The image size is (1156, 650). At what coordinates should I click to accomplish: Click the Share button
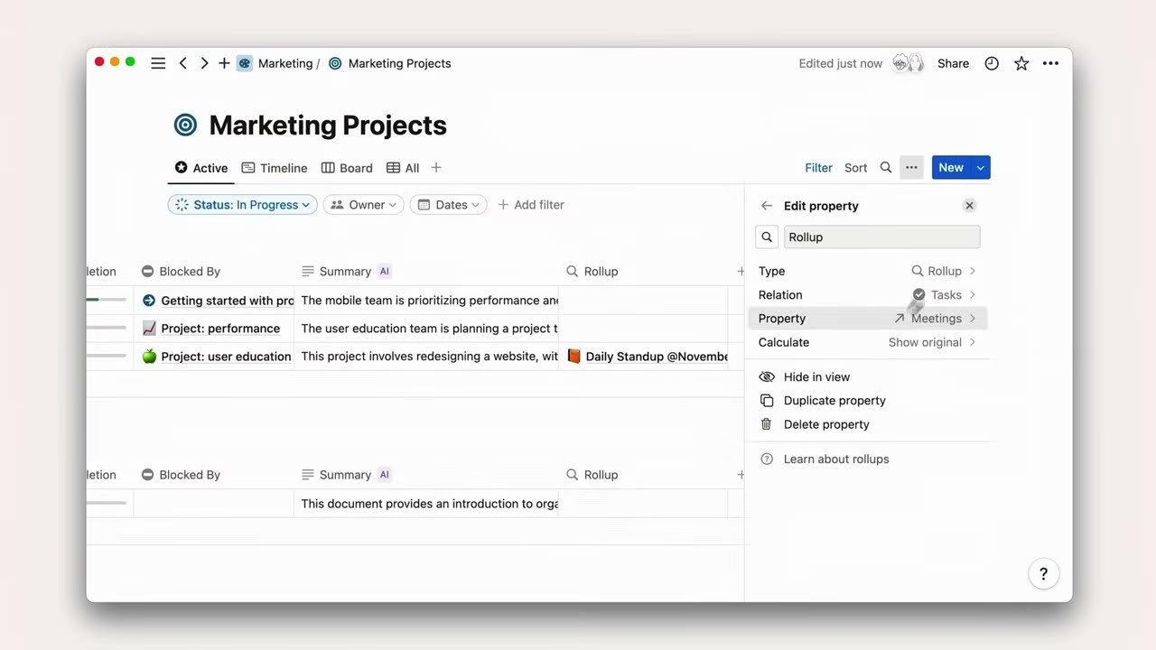953,63
